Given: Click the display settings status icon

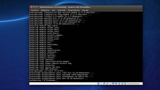Looking at the screenshot, I should pos(113,83).
